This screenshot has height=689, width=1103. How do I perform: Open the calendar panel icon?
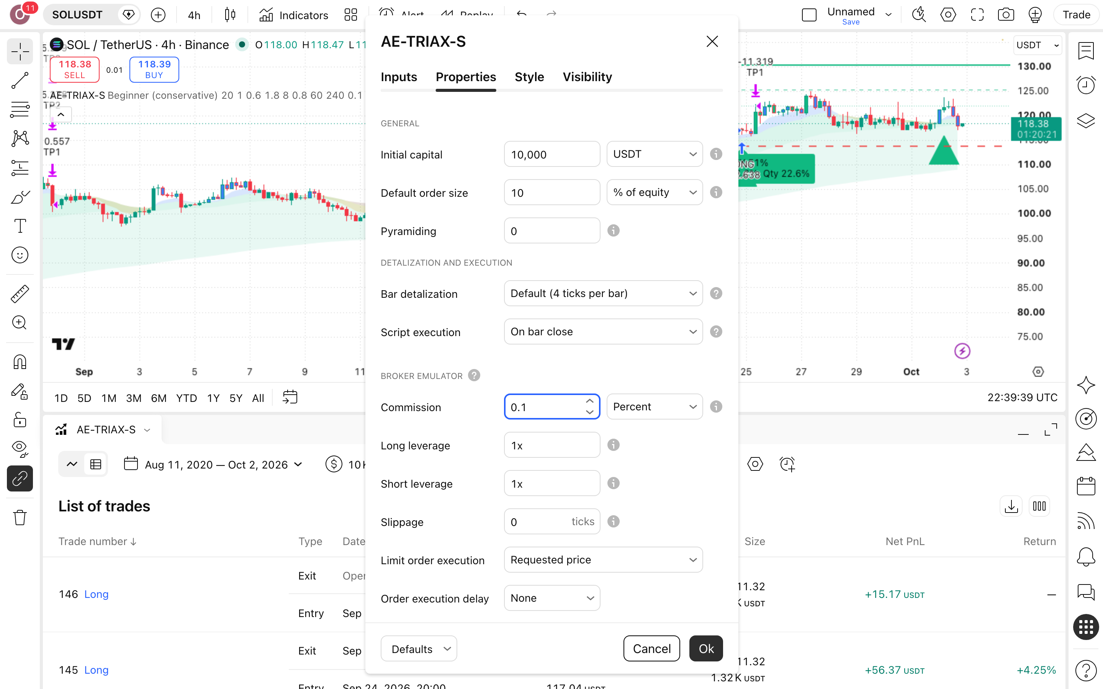1086,486
